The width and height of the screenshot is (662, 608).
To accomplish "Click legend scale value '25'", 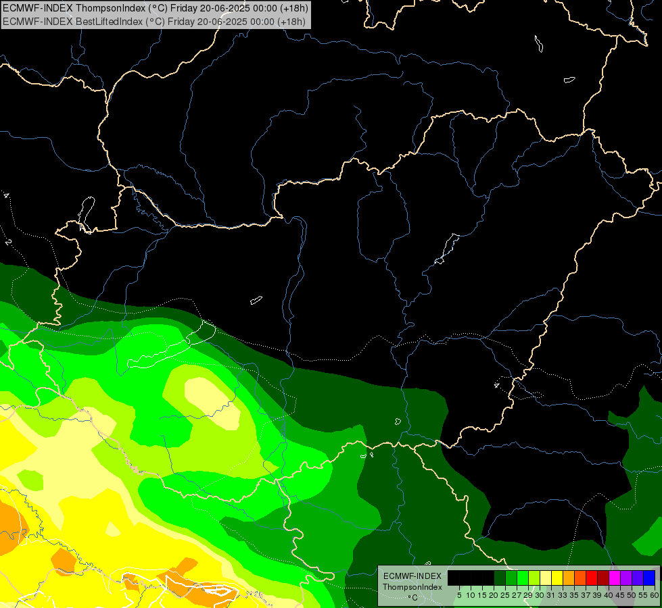I will (x=505, y=595).
